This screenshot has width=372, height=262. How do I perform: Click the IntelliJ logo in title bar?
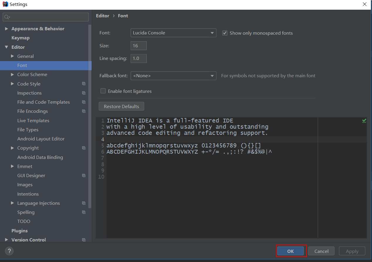pos(5,4)
